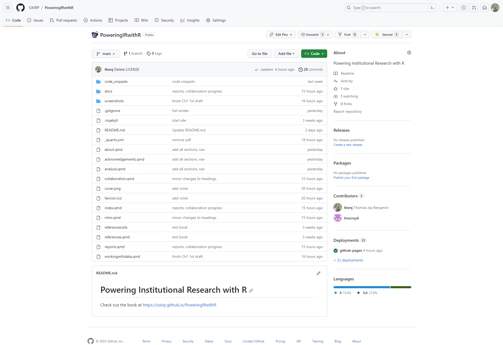Open lmurray6 contributor profile
503x345 pixels.
click(351, 218)
